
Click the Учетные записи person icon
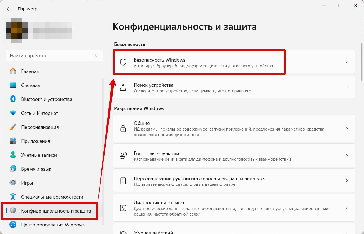click(13, 155)
